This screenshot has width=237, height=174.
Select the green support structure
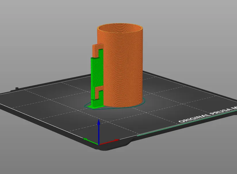(x=97, y=79)
